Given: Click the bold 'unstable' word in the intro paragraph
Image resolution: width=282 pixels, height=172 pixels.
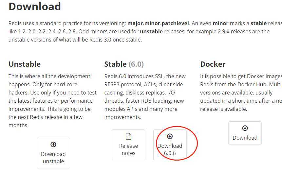Looking at the screenshot, I should 151,31.
